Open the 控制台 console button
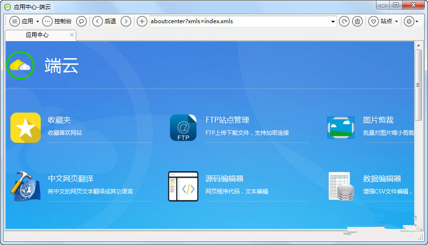Image resolution: width=428 pixels, height=245 pixels. [57, 21]
